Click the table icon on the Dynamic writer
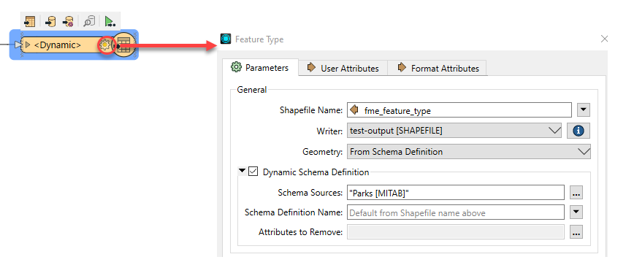 point(124,45)
